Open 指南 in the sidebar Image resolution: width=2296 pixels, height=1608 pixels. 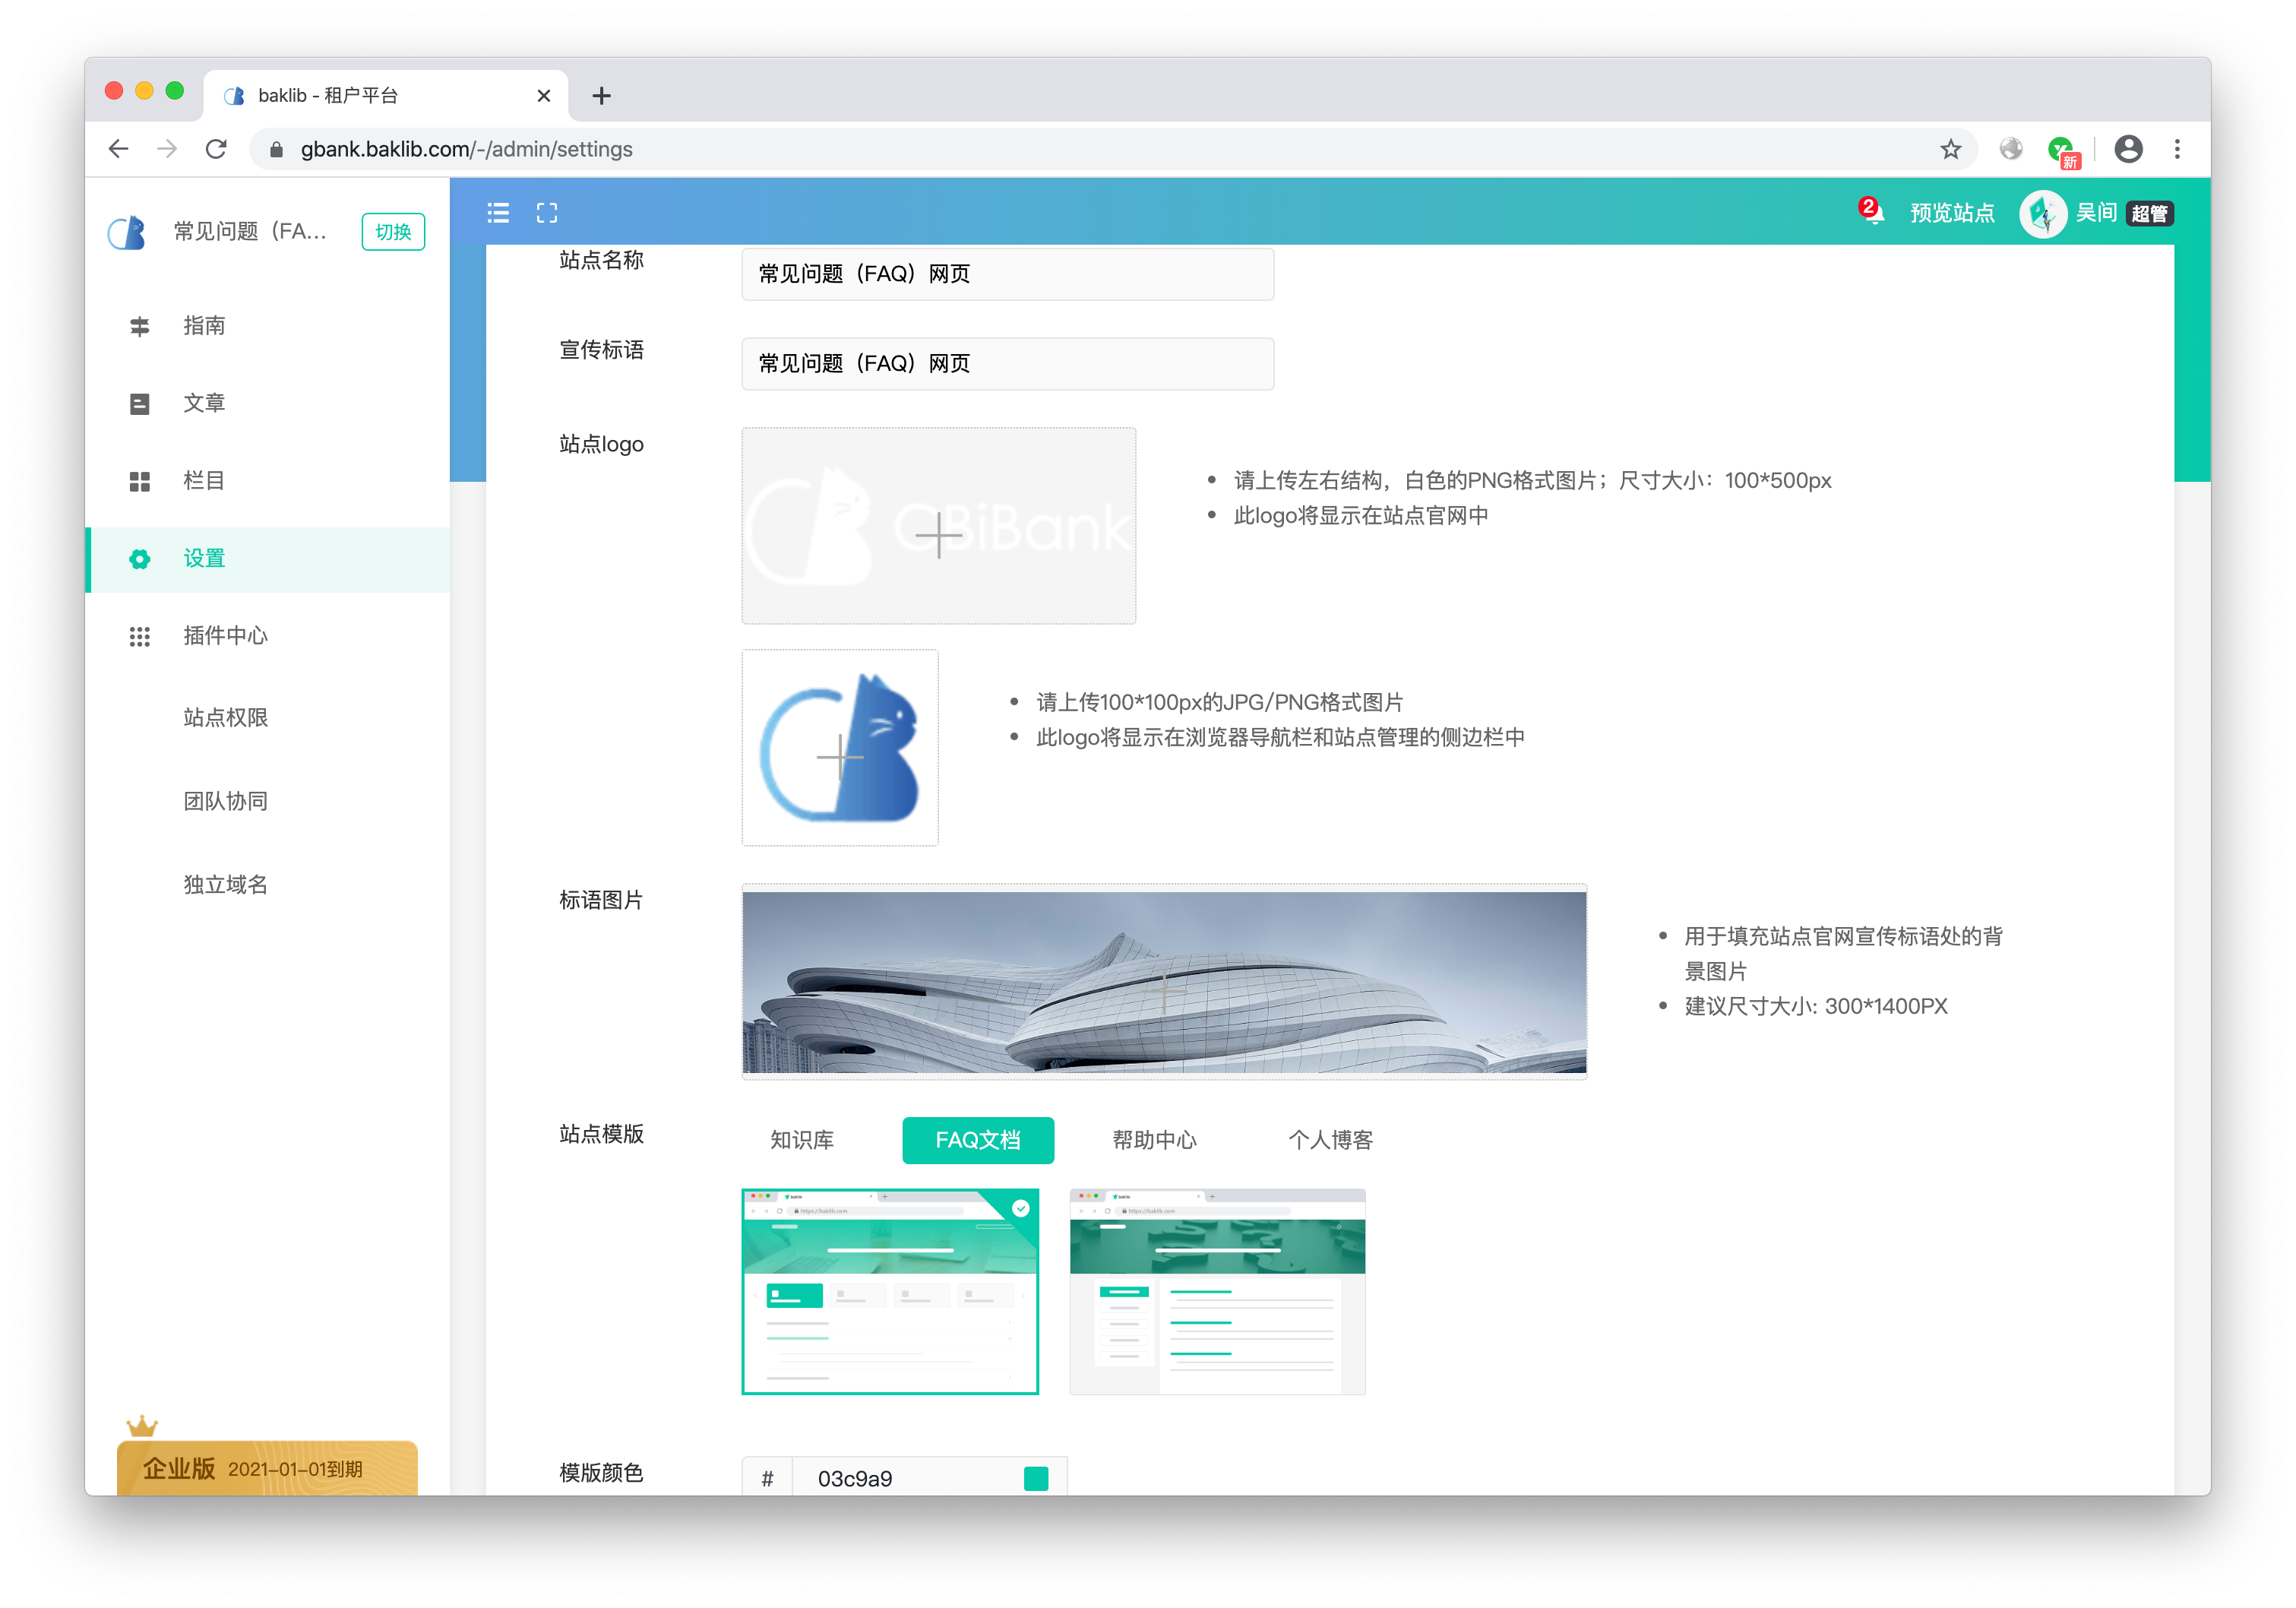(267, 326)
